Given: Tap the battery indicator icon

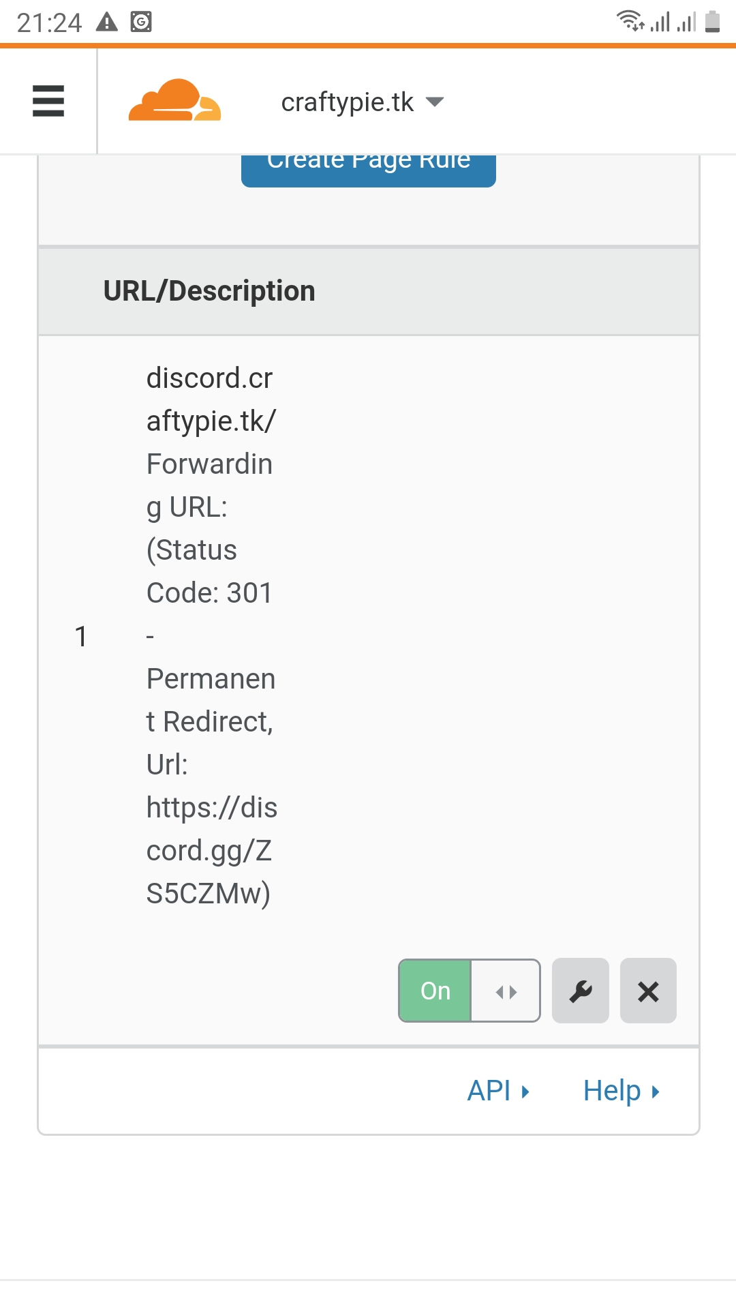Looking at the screenshot, I should (712, 20).
